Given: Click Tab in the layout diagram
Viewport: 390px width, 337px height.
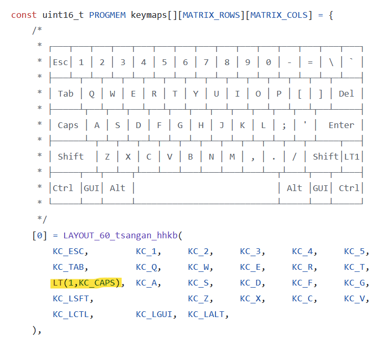Looking at the screenshot, I should 66,93.
